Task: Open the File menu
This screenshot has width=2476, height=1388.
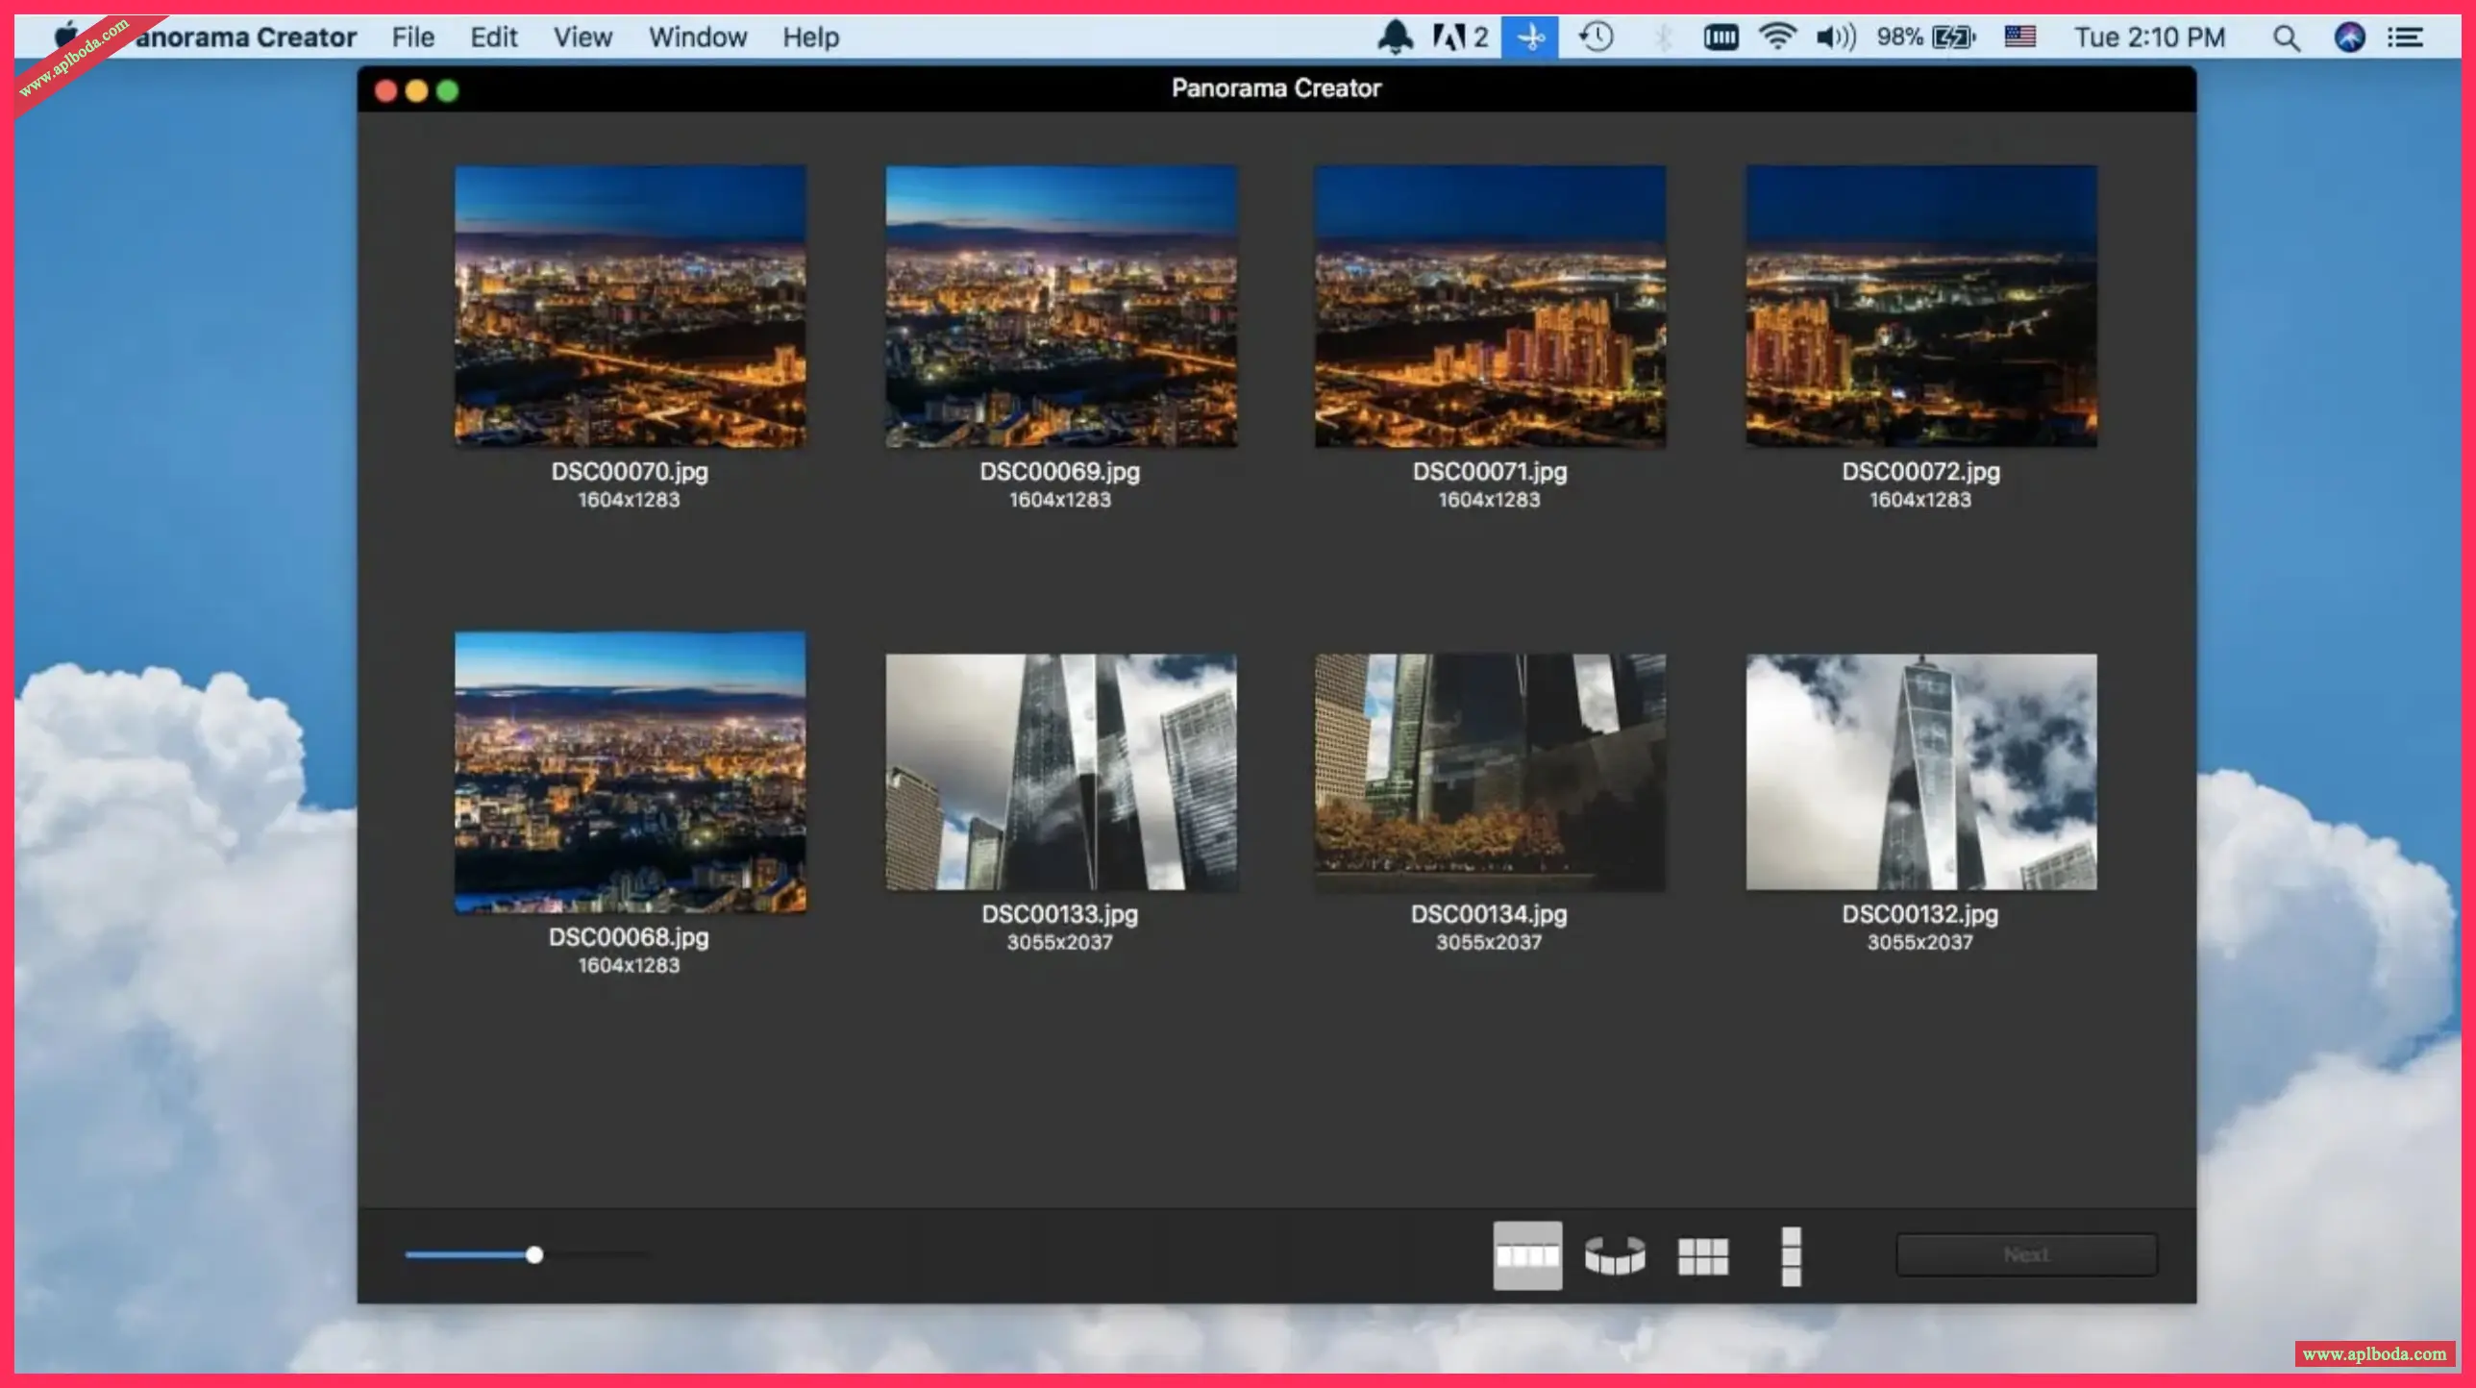Action: tap(413, 37)
